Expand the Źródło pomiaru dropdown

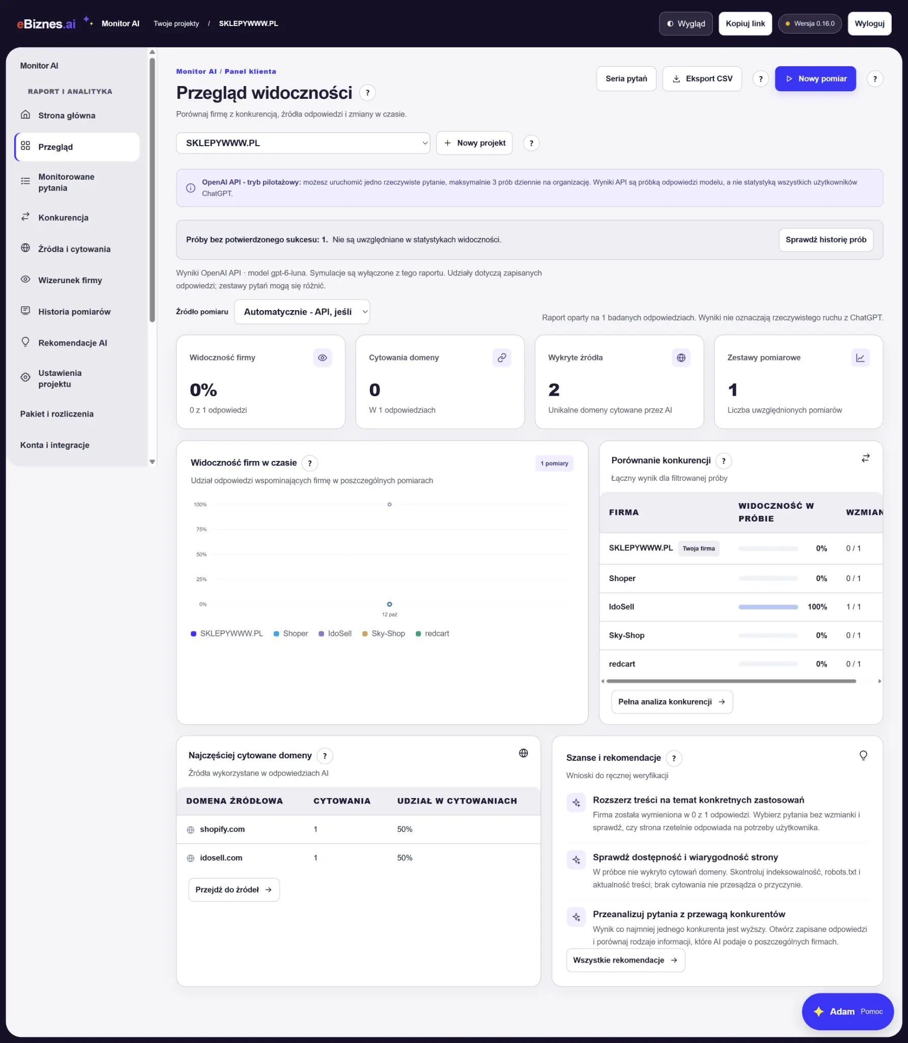click(x=302, y=312)
